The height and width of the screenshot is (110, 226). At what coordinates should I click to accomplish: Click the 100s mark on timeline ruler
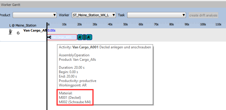coord(203,24)
